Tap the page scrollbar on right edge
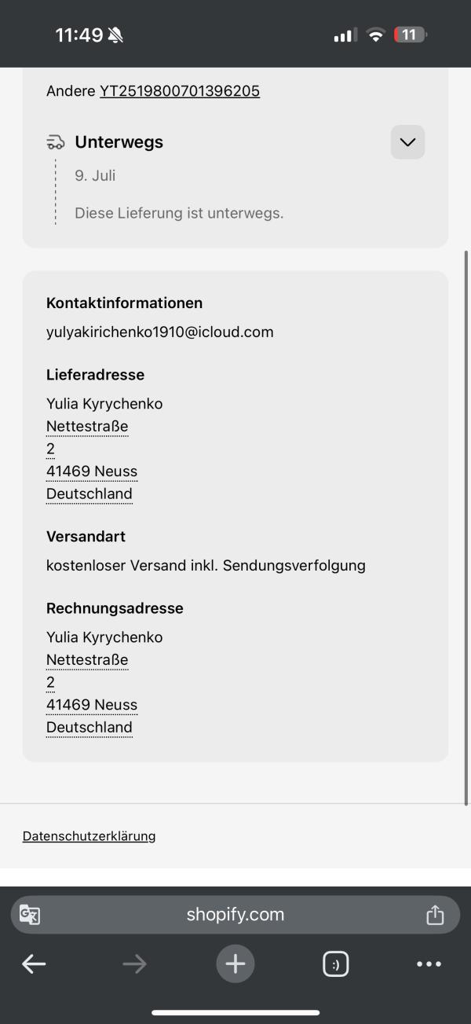This screenshot has width=471, height=1024. tap(466, 528)
